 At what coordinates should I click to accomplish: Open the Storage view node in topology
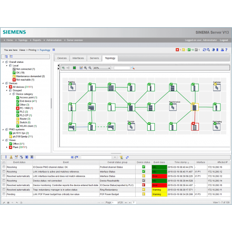pos(131,126)
